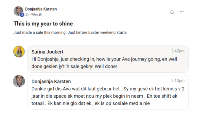Screen dimensions: 208x124
Task: Open the Wins category link
Action: pyautogui.click(x=35, y=14)
